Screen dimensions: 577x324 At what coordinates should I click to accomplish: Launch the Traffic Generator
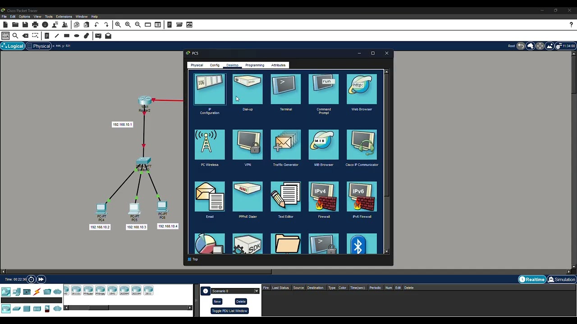(x=286, y=145)
